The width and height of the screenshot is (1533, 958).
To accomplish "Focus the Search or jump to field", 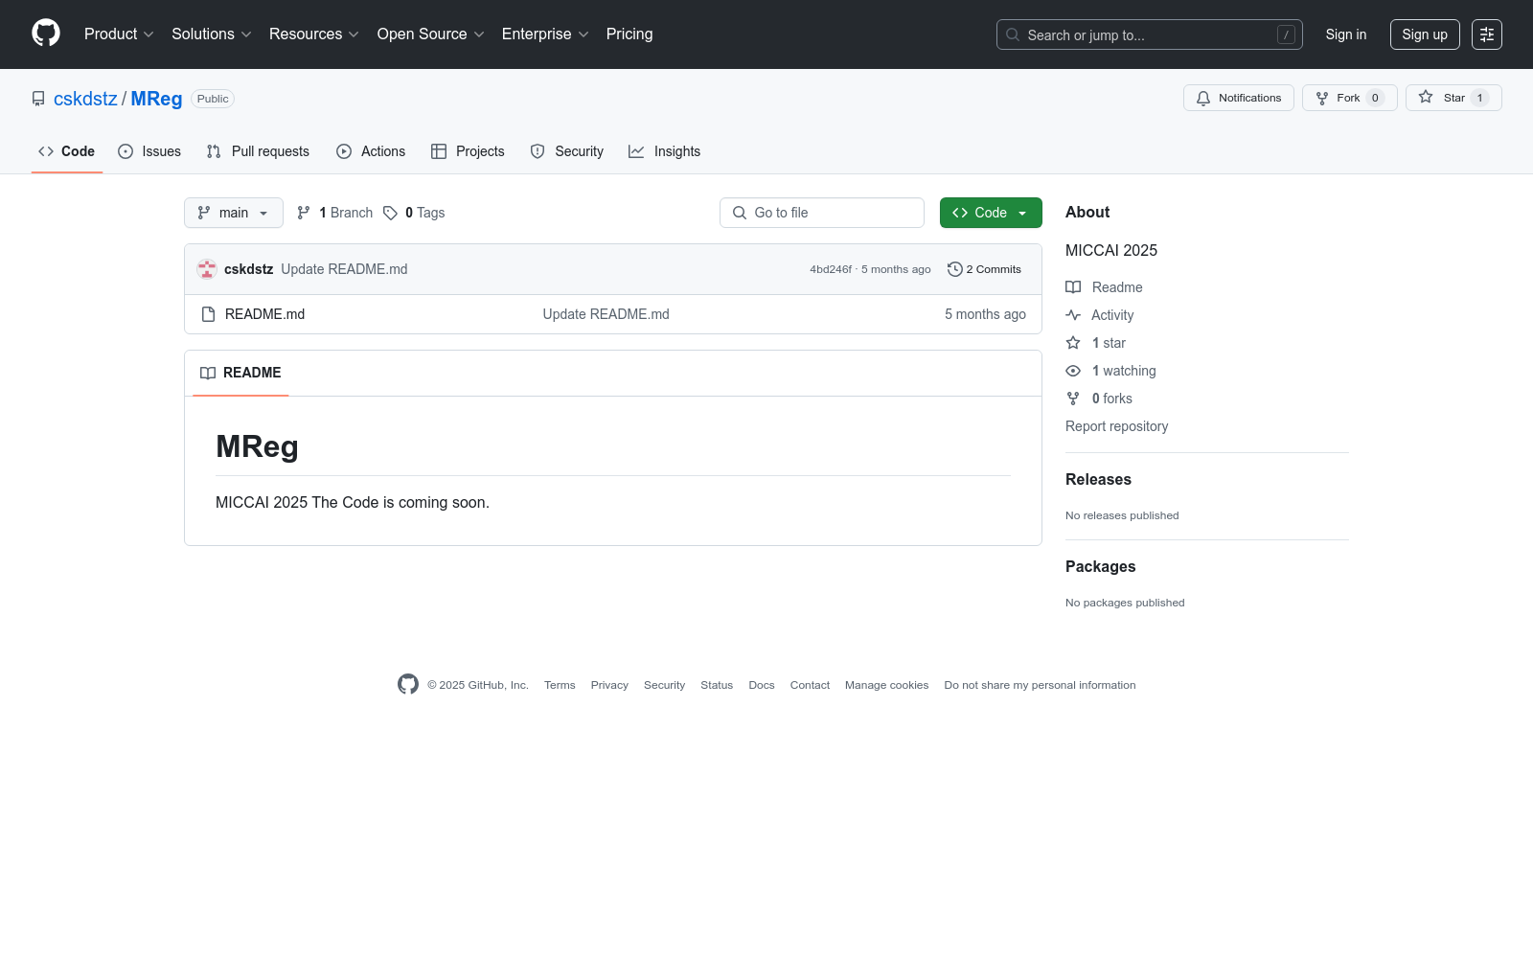I will tap(1149, 34).
